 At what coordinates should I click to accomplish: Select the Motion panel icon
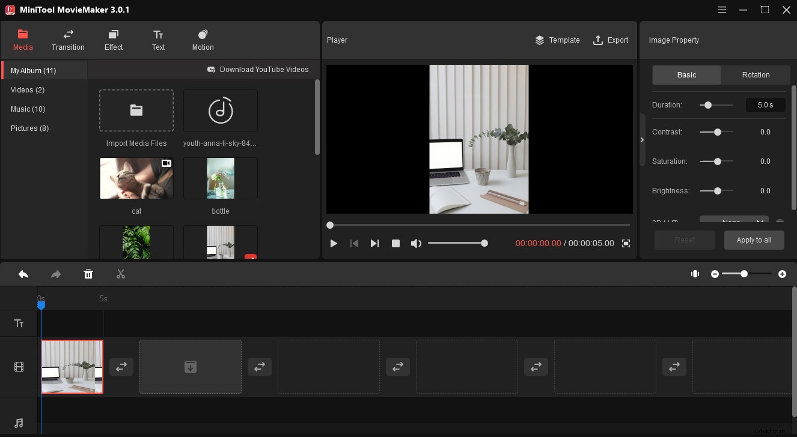click(202, 40)
